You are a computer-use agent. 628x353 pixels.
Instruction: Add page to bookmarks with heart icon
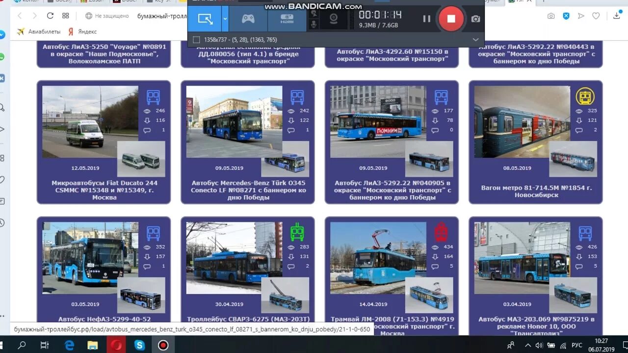pyautogui.click(x=596, y=16)
